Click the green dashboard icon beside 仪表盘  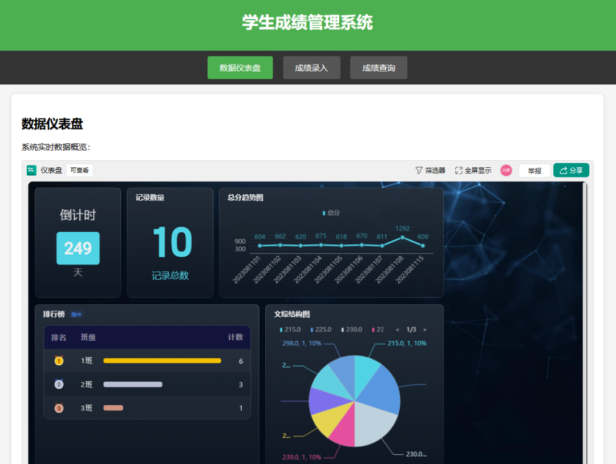pos(31,170)
